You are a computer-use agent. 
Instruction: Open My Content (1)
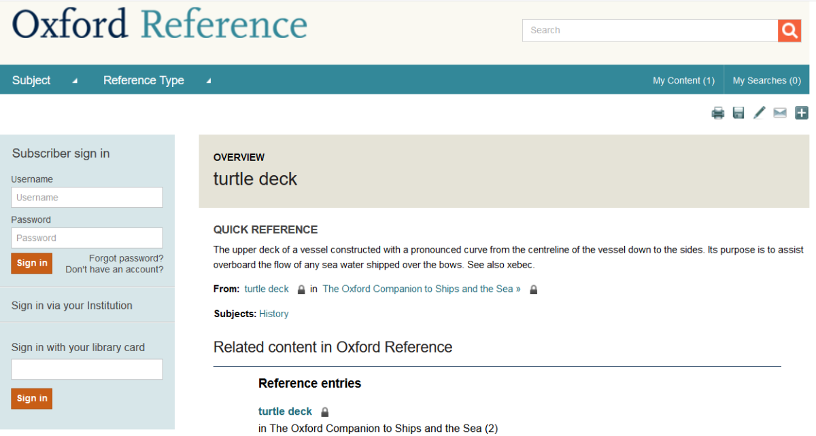683,80
